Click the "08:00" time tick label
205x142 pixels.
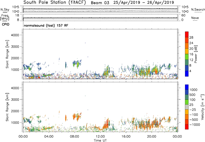click(75, 137)
